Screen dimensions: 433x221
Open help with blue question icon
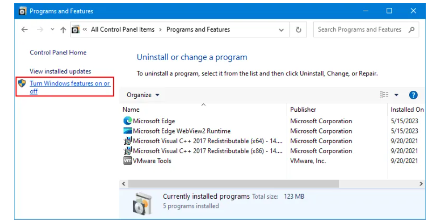(413, 95)
